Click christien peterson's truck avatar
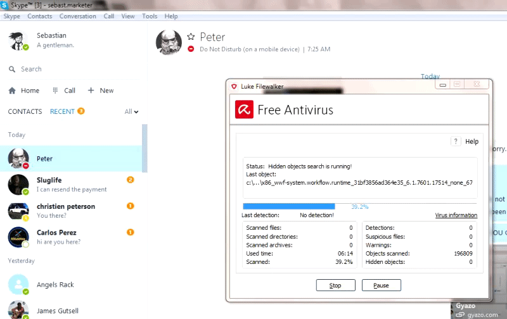The image size is (507, 319). click(x=18, y=211)
